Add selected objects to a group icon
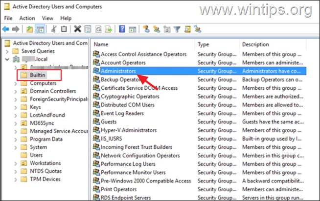 198,29
